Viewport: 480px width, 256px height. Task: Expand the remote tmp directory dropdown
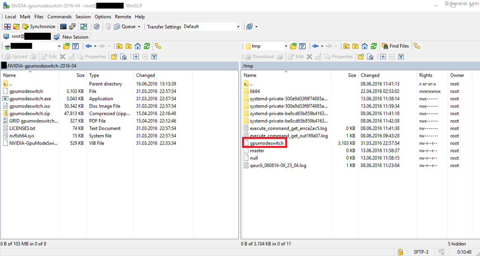(x=285, y=46)
